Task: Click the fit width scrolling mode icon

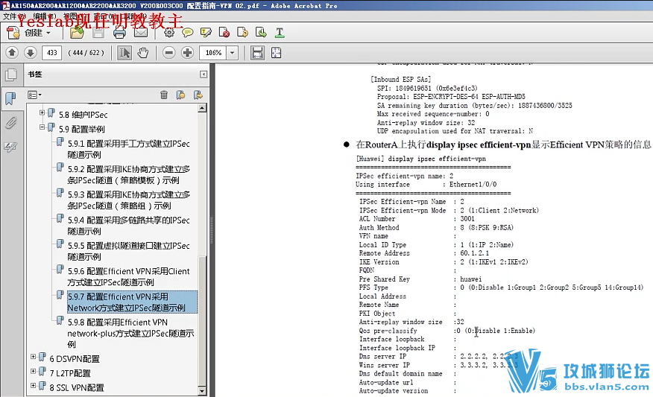Action: pyautogui.click(x=257, y=53)
